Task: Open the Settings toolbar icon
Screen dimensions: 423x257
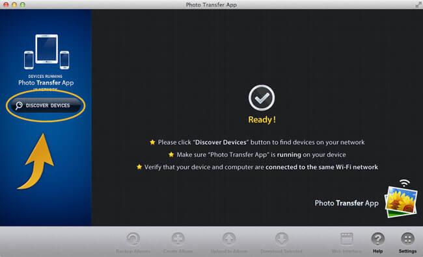Action: pyautogui.click(x=407, y=238)
